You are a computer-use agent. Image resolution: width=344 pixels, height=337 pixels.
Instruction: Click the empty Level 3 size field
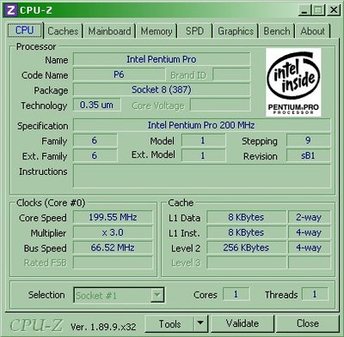[246, 262]
